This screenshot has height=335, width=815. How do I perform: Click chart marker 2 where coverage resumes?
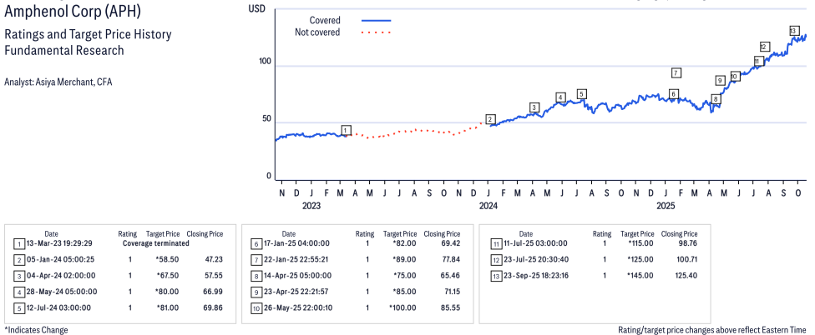[x=490, y=119]
